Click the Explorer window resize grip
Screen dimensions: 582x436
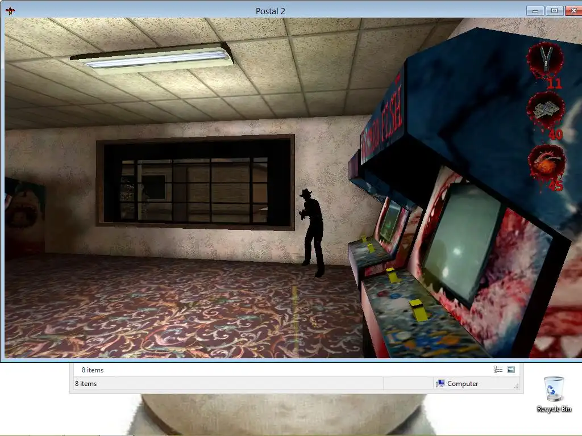(516, 386)
